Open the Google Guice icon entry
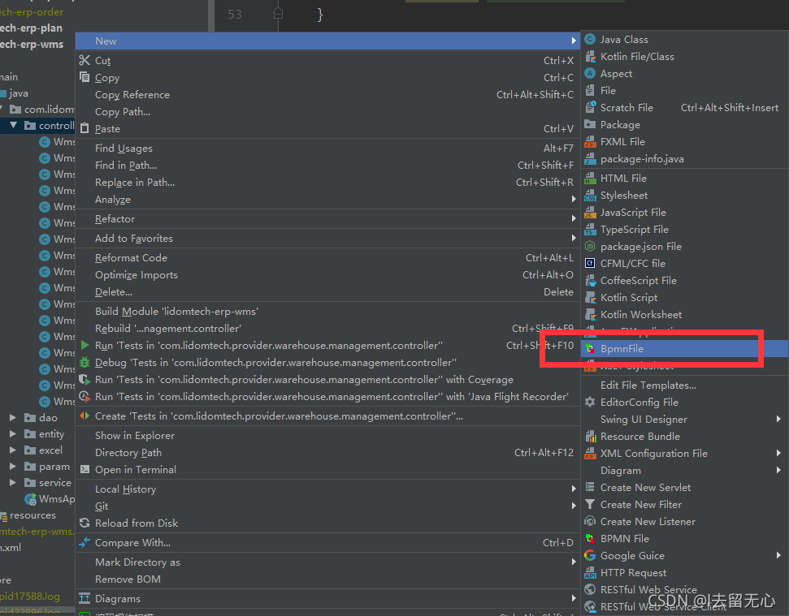 click(x=590, y=555)
